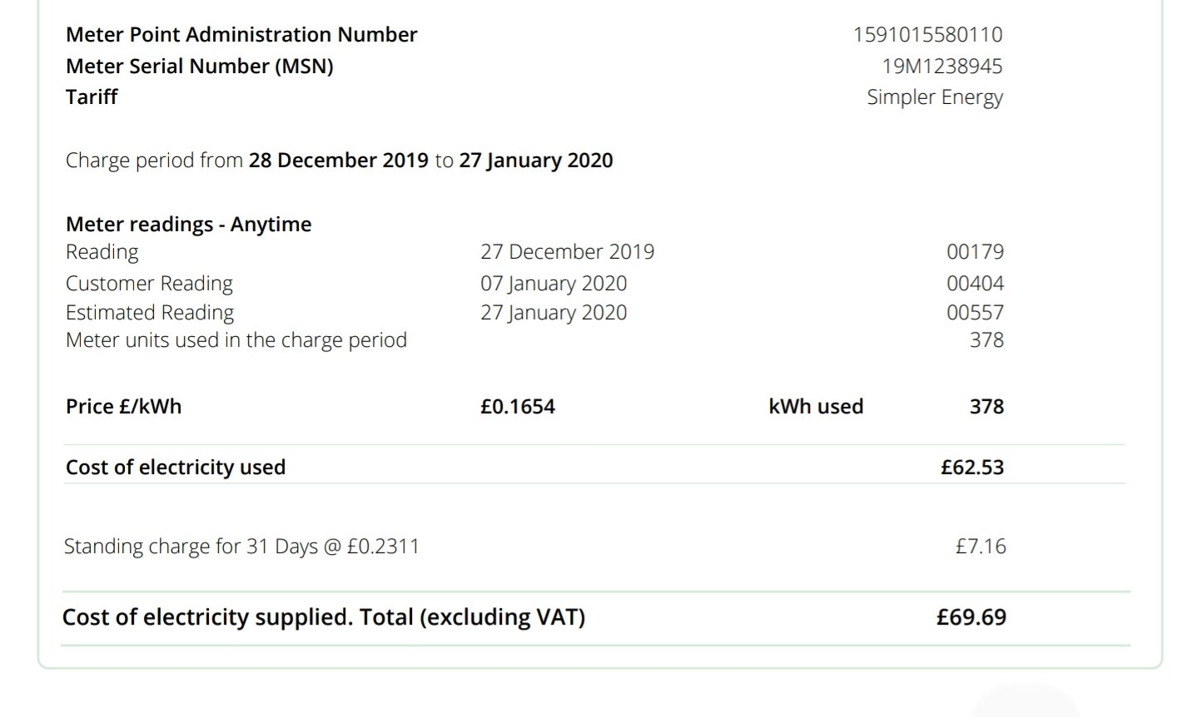This screenshot has height=717, width=1197.
Task: Click the Meter Serial Number 19M1238945
Action: pos(942,66)
